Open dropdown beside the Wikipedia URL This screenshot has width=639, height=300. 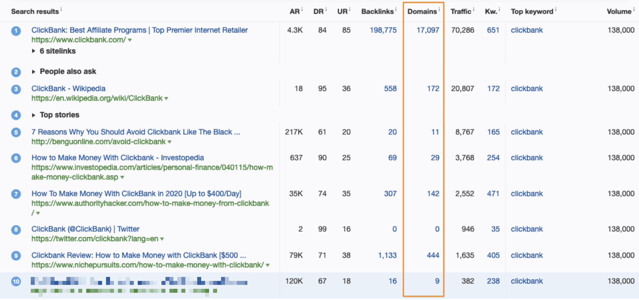166,99
